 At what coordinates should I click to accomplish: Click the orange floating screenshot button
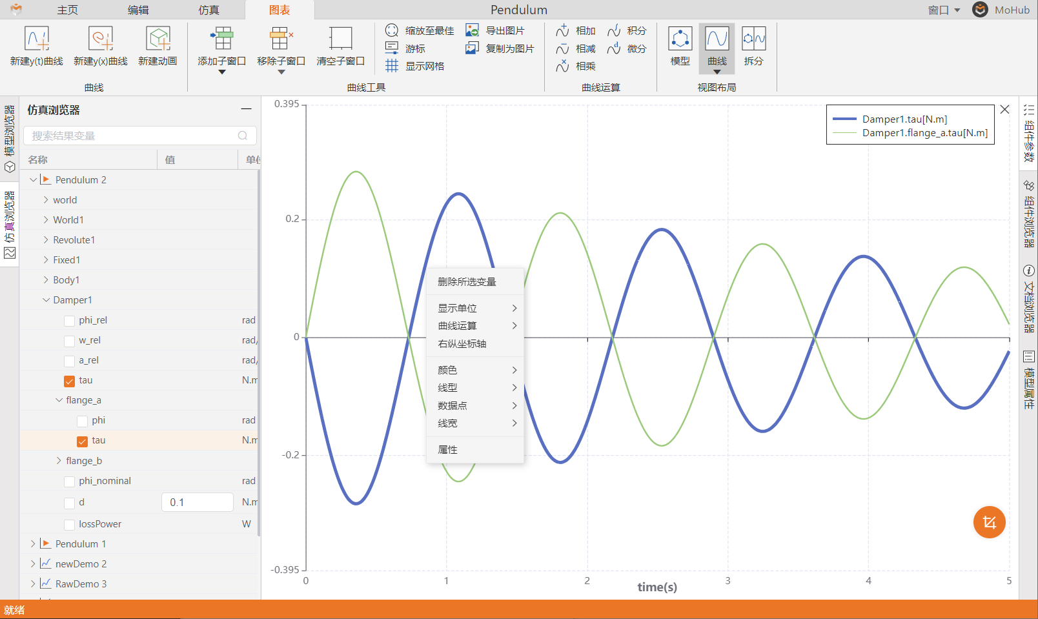[989, 522]
